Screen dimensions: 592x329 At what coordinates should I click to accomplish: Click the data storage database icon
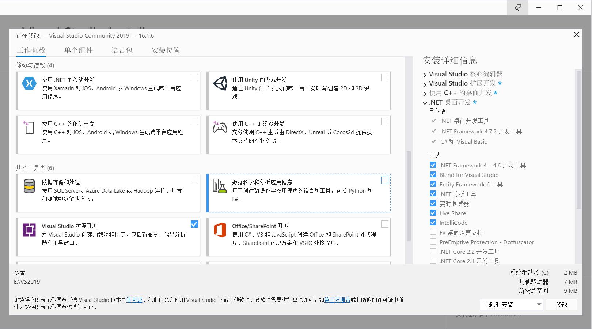(29, 186)
